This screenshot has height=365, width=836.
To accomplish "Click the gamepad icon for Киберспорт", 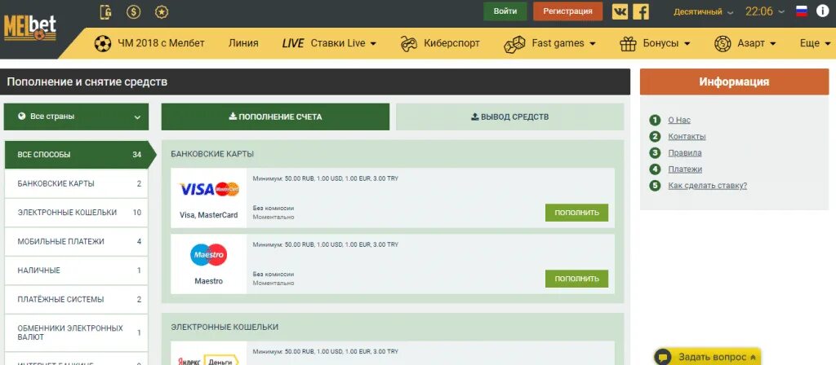I will 410,43.
